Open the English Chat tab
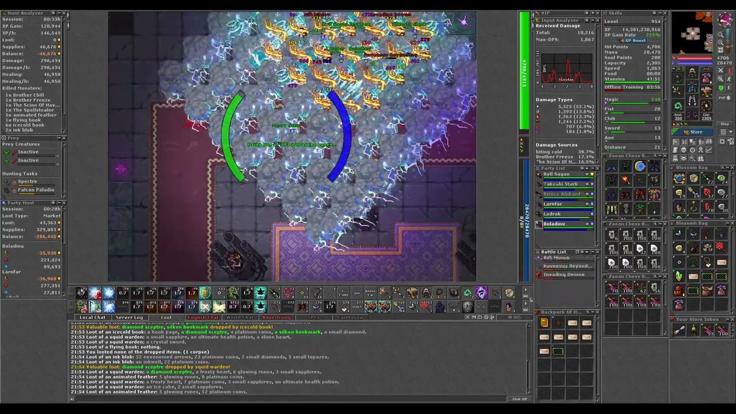736x414 pixels. coord(203,317)
